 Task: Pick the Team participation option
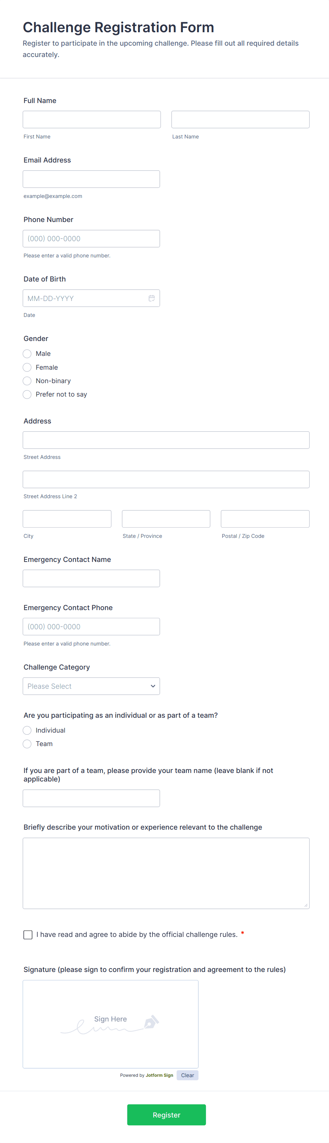pos(27,744)
